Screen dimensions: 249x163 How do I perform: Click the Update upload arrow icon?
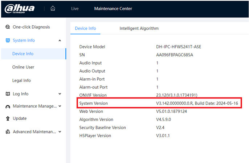tap(8, 118)
